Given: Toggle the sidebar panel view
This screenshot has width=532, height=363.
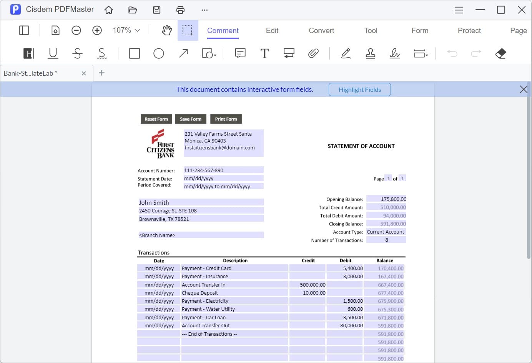Looking at the screenshot, I should (24, 30).
